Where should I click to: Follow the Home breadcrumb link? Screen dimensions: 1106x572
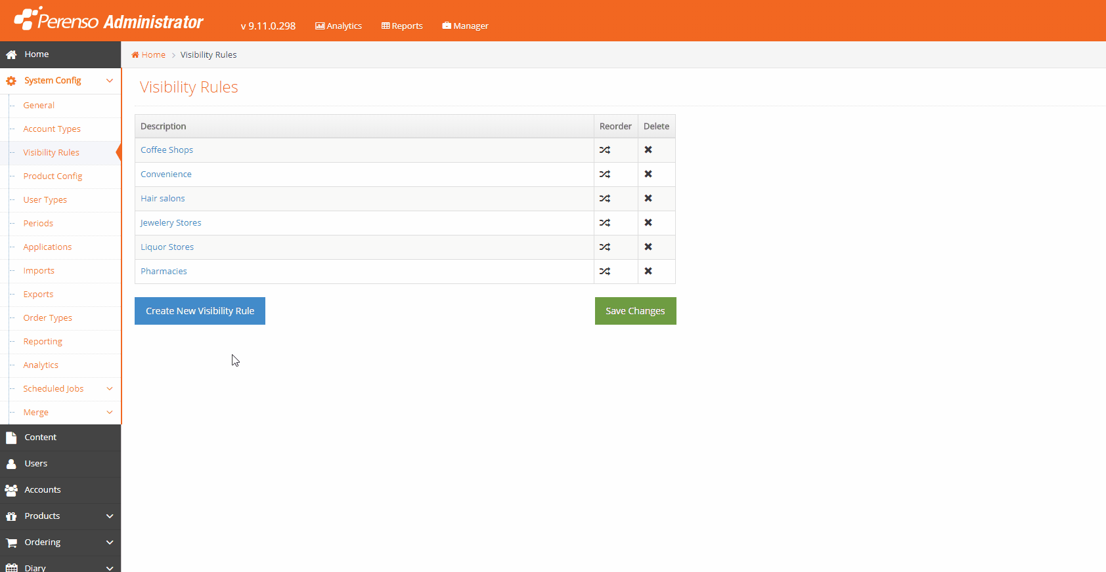pos(148,55)
